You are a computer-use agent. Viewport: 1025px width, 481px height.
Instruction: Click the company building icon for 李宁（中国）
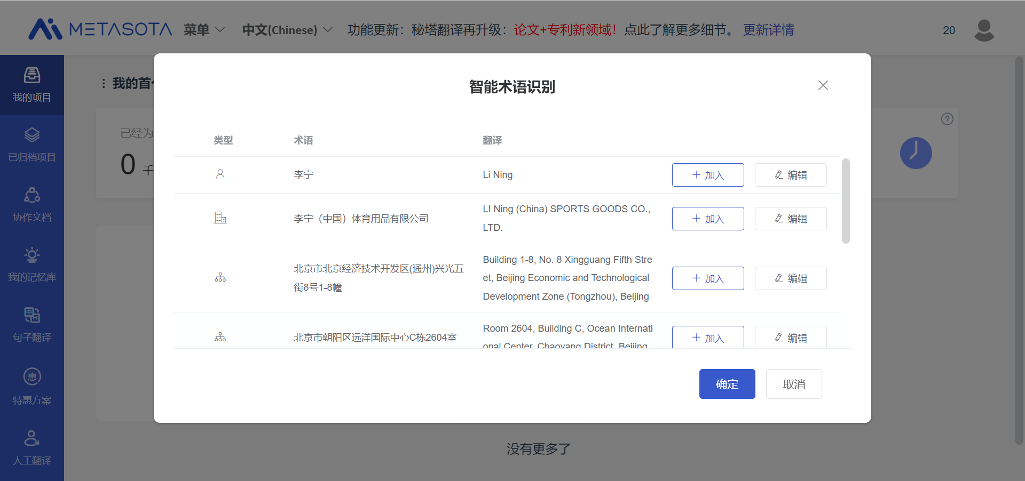[x=220, y=218]
